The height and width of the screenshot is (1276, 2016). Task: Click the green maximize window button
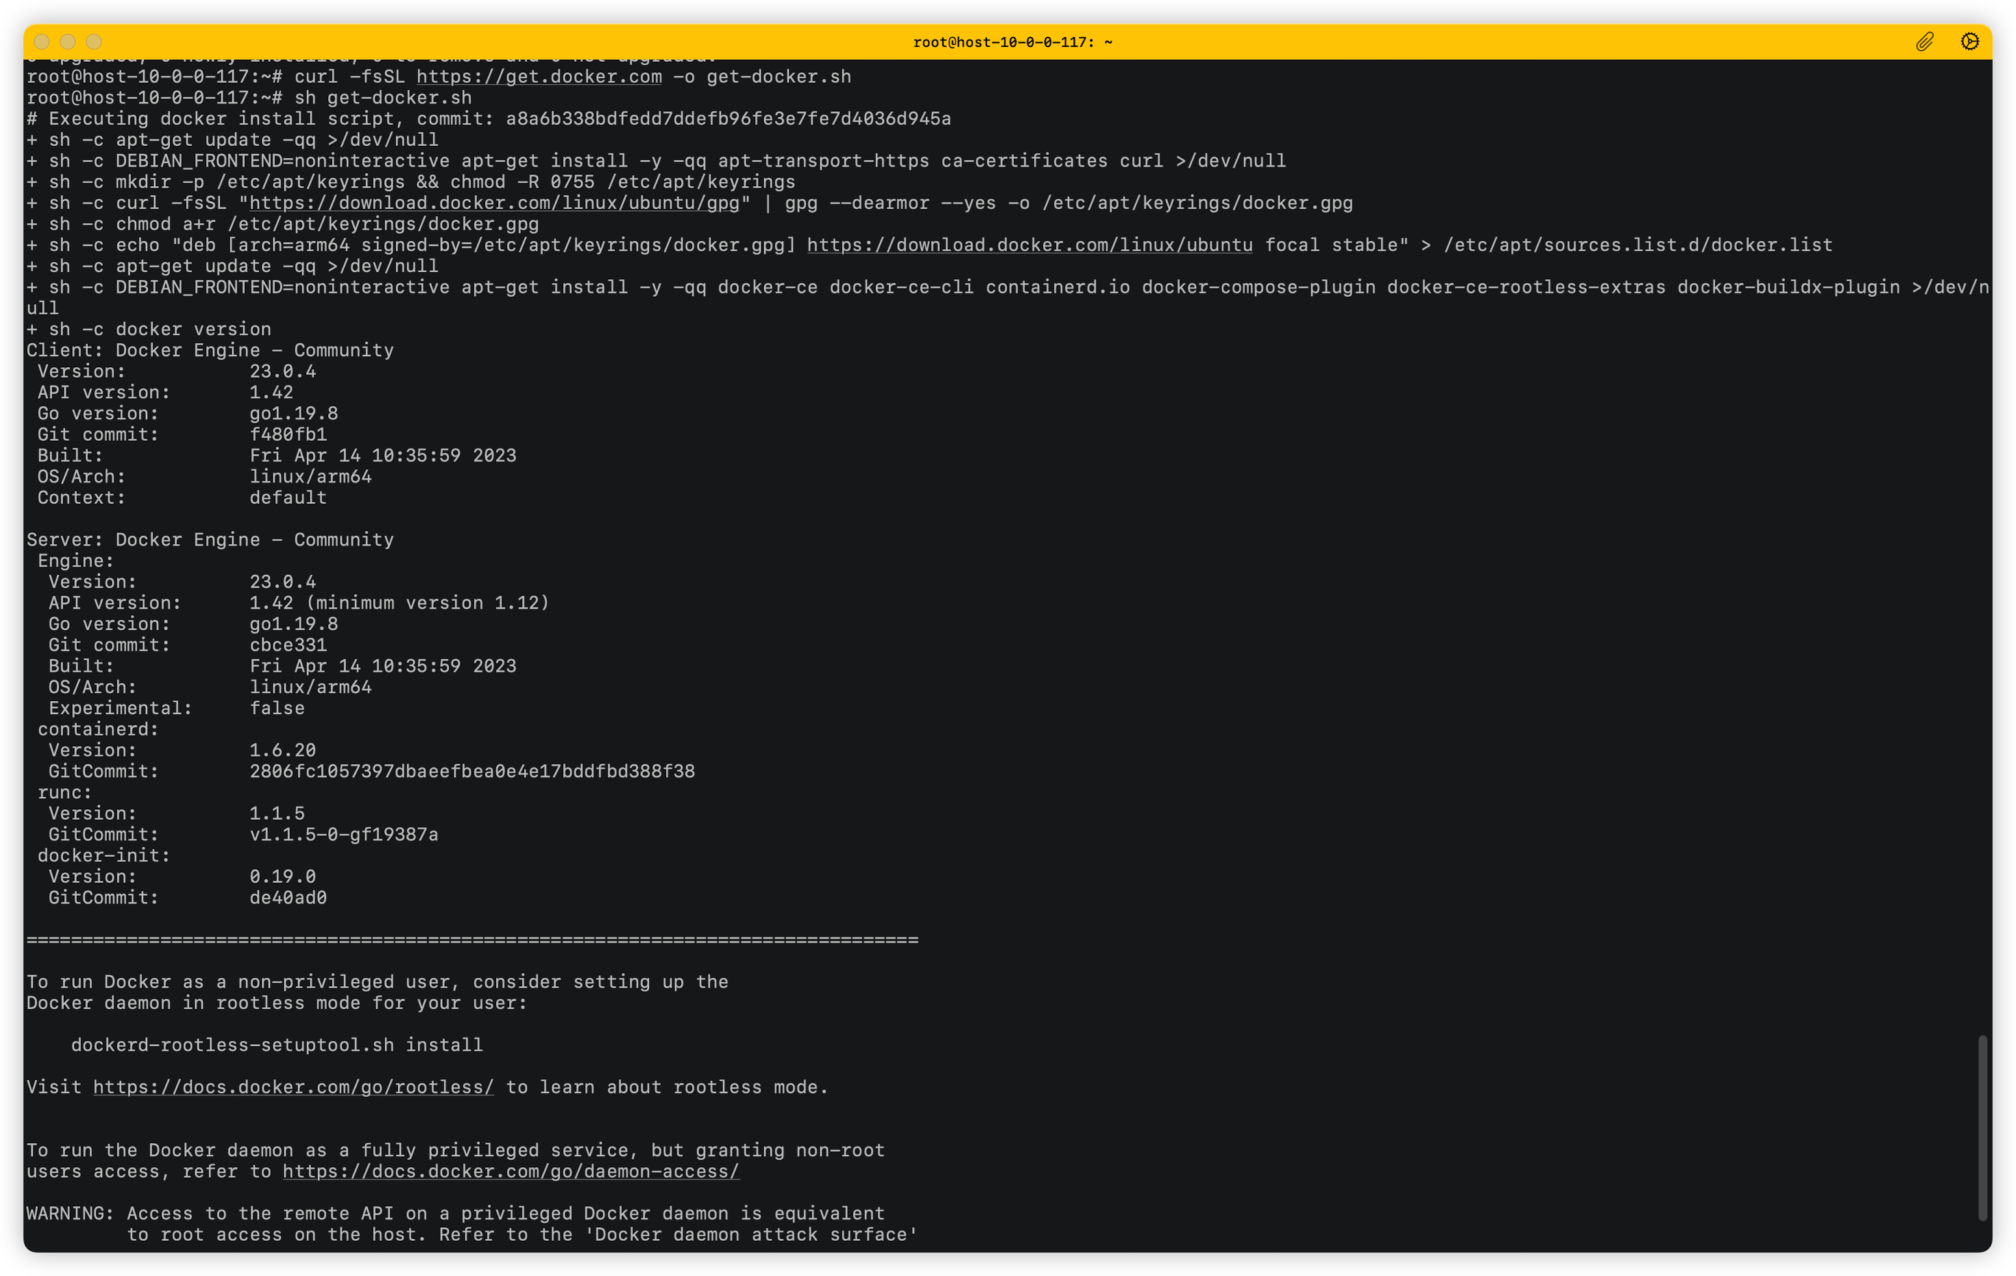coord(94,42)
